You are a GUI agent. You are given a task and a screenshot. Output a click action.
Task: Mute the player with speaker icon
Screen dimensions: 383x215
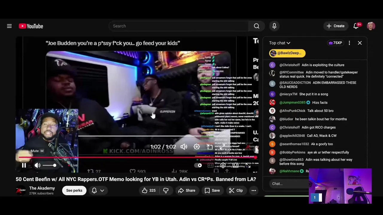[x=37, y=165]
